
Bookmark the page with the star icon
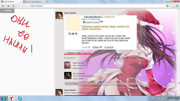(170, 6)
